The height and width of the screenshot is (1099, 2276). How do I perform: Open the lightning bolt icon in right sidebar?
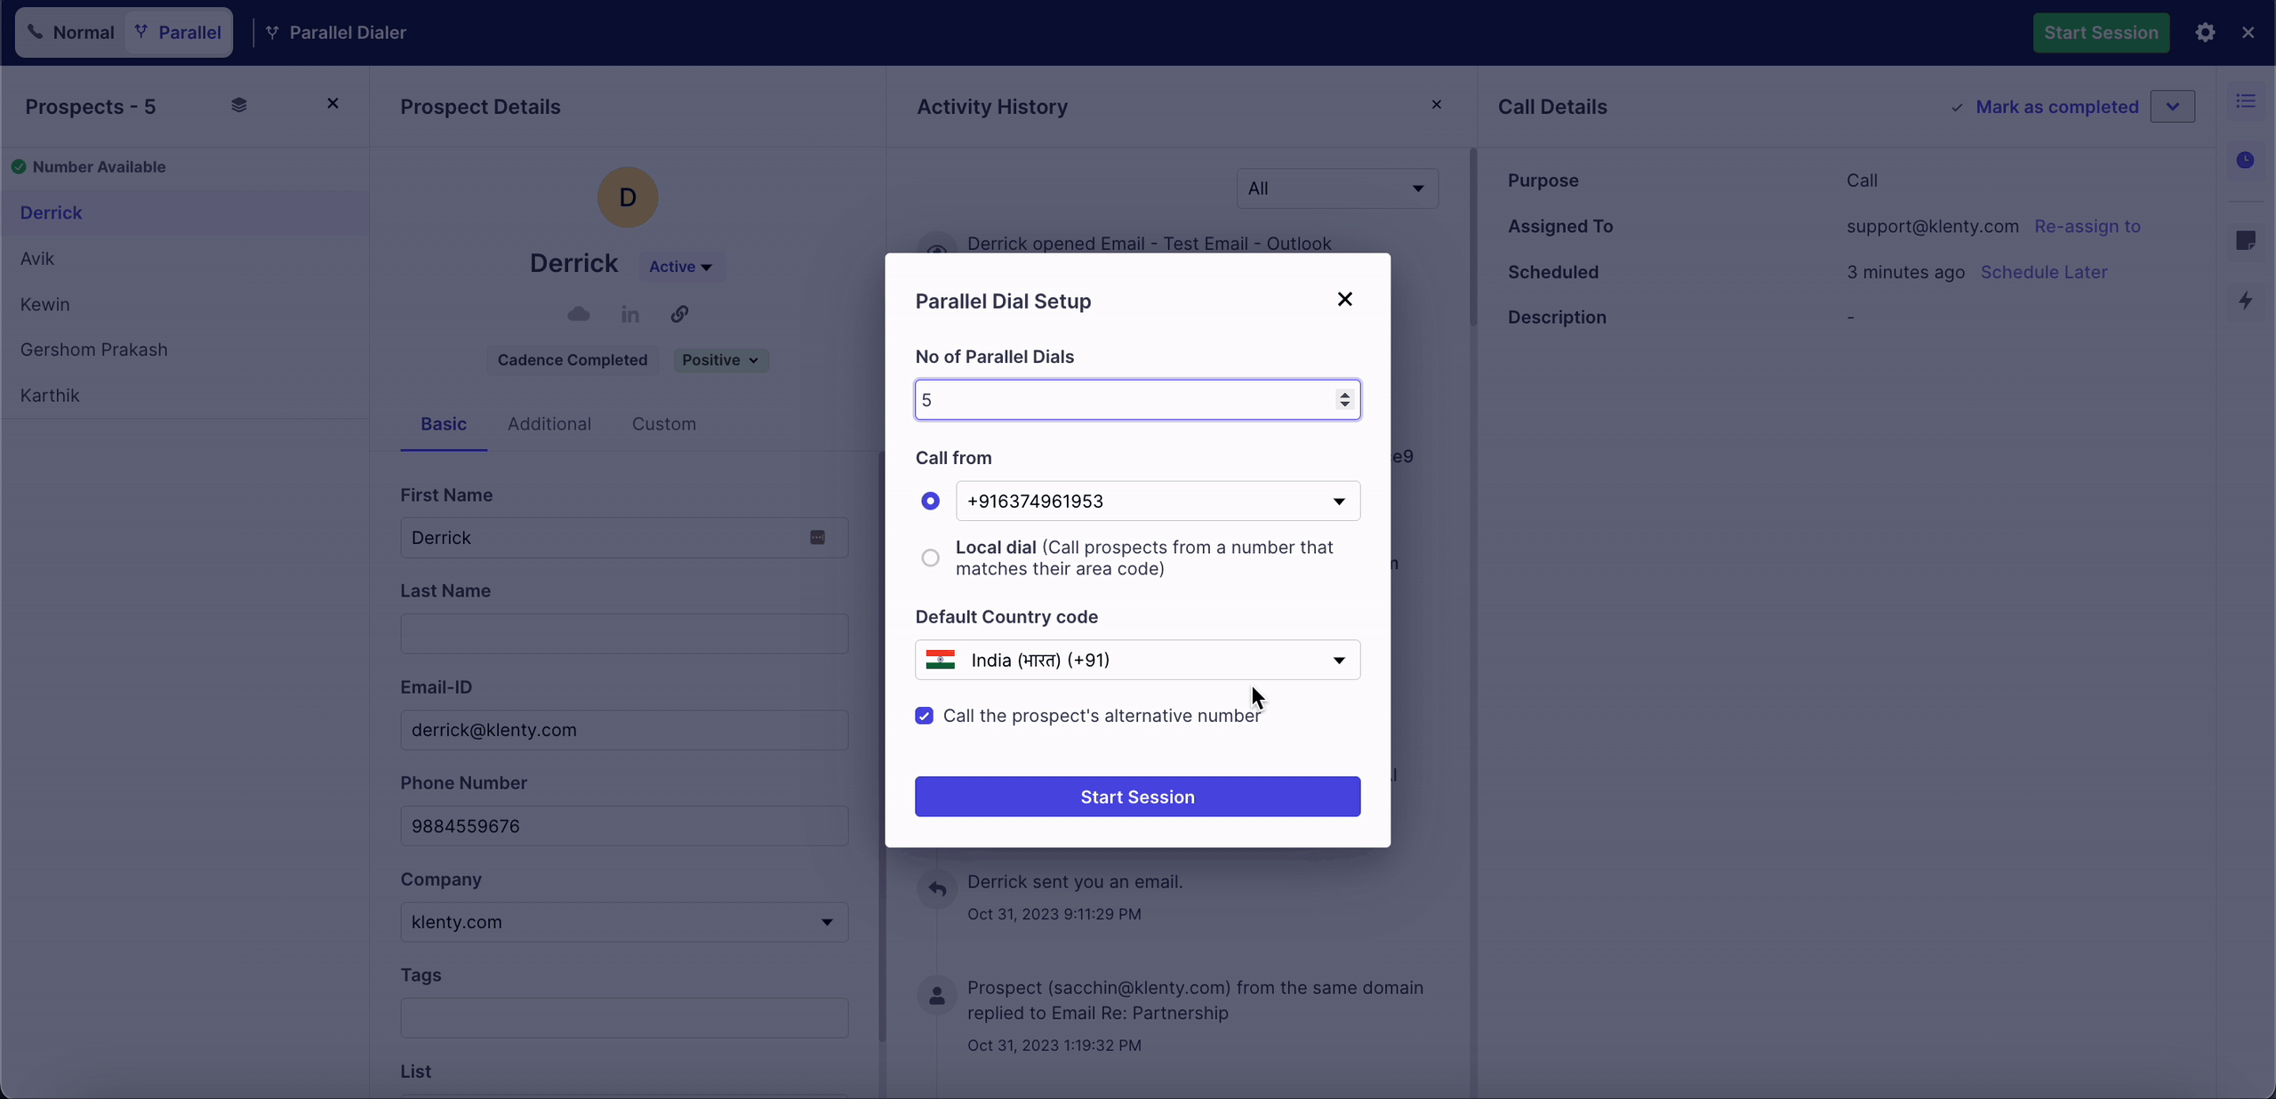(2246, 301)
